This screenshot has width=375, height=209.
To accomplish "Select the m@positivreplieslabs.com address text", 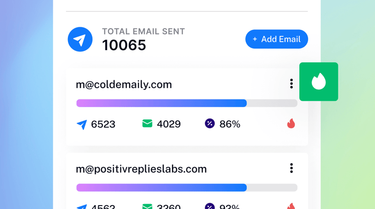I will tap(141, 169).
